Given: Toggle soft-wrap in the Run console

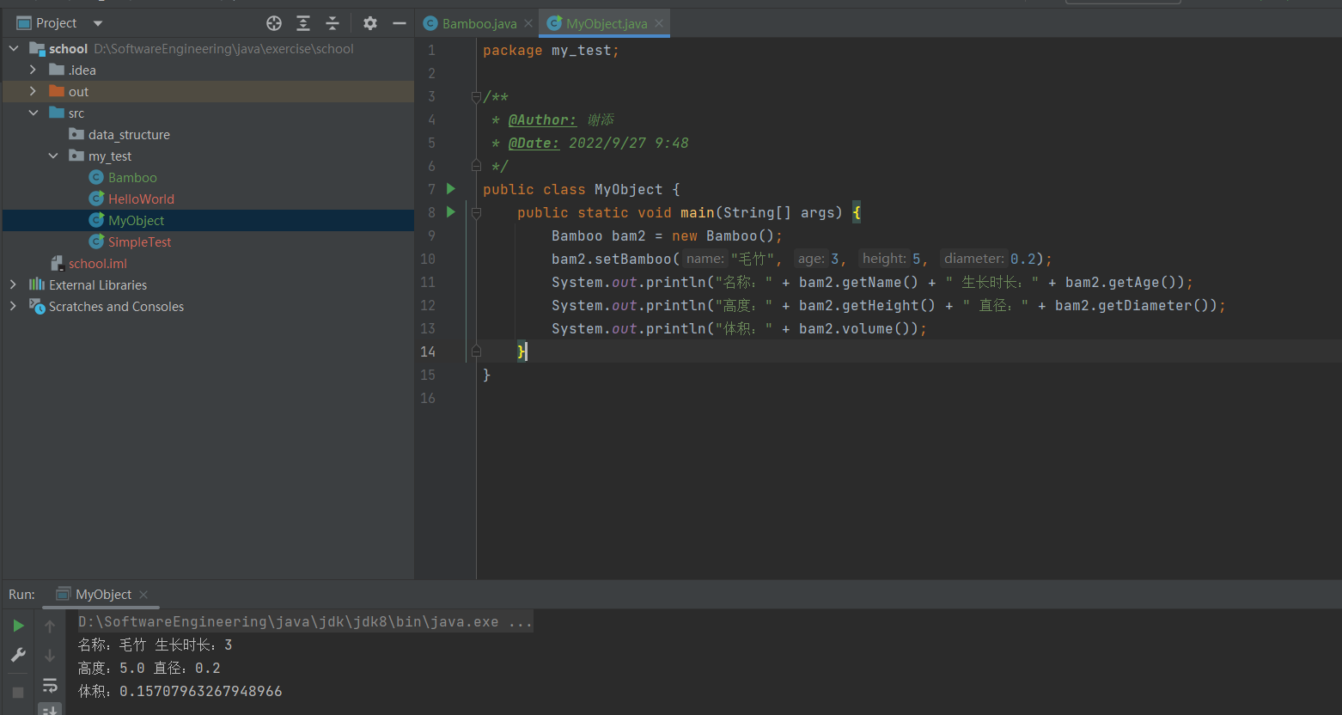Looking at the screenshot, I should click(50, 685).
